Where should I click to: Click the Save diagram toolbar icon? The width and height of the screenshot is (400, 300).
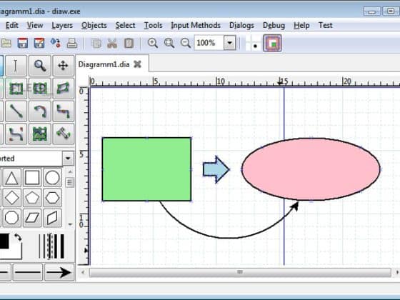[x=23, y=43]
